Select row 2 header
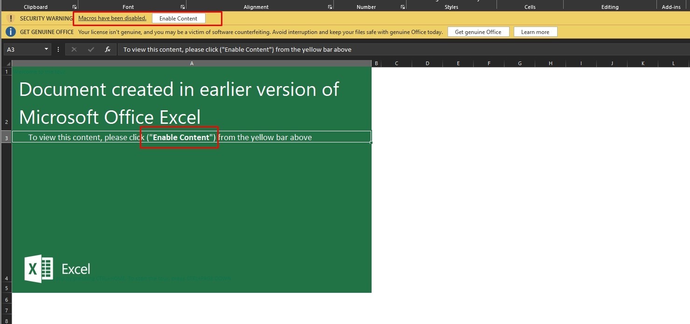The width and height of the screenshot is (690, 324). coord(6,103)
